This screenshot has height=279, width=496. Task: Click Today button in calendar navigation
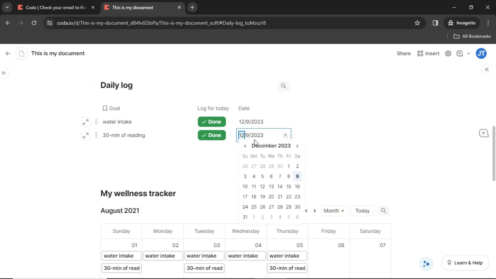[363, 211]
